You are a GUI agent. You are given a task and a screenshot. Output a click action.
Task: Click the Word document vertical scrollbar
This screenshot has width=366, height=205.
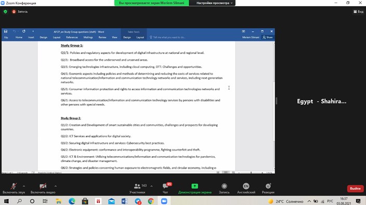point(274,105)
